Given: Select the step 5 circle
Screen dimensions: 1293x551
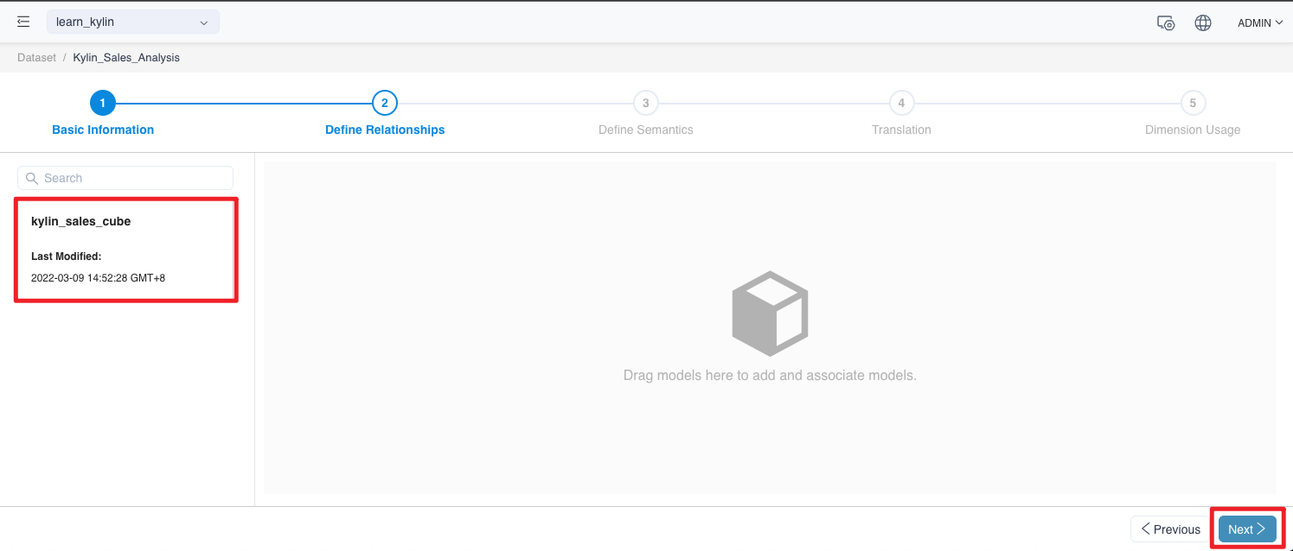Looking at the screenshot, I should (1193, 104).
